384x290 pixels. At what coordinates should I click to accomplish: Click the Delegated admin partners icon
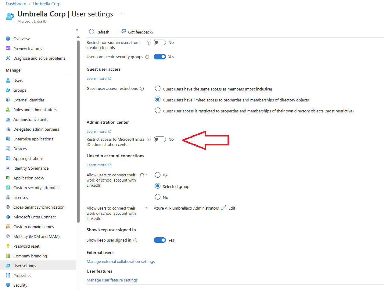(8, 129)
